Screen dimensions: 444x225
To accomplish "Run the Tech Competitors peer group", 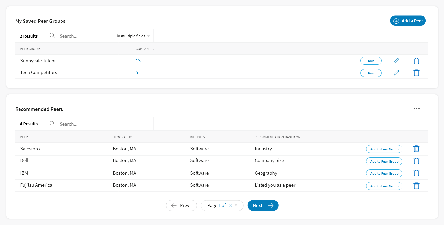I will click(371, 73).
